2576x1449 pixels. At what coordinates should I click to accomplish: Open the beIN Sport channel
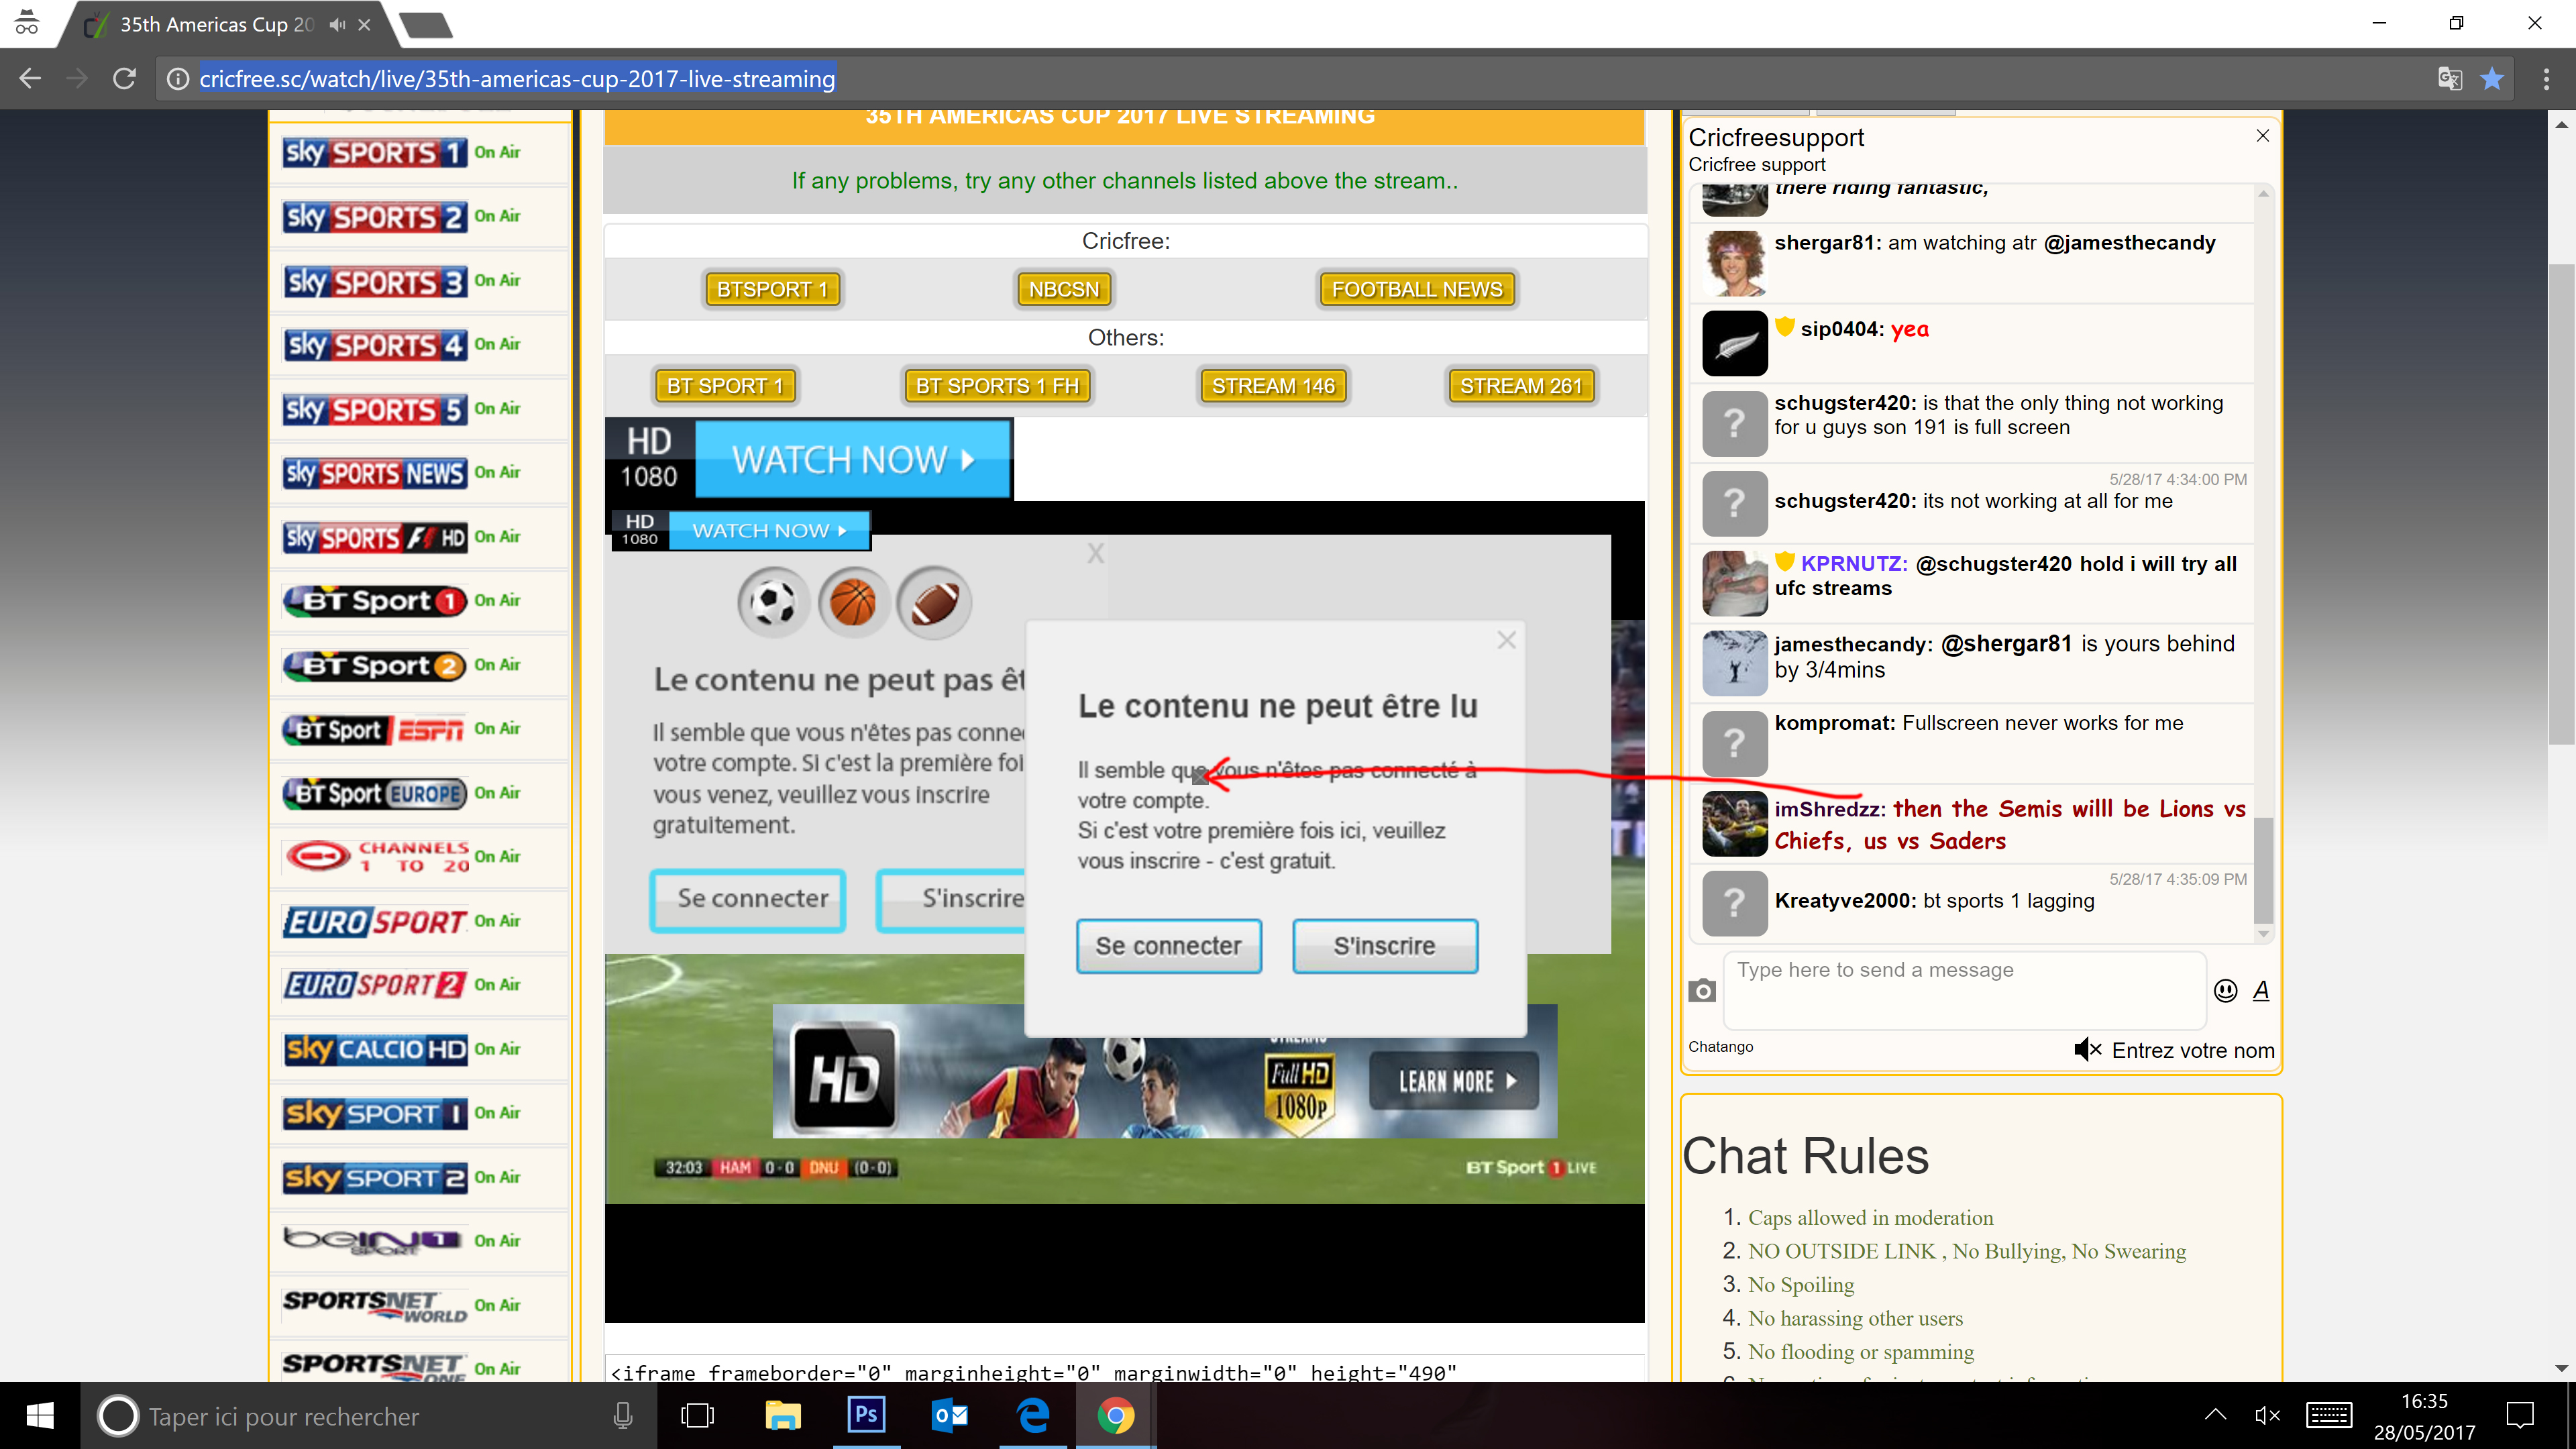372,1241
